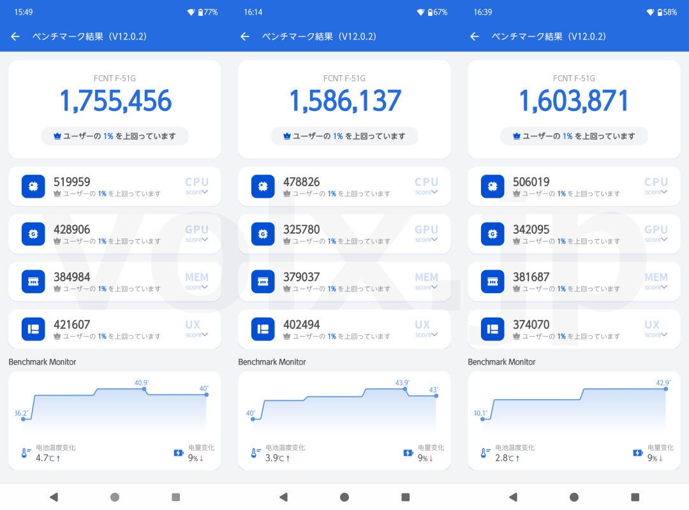Click the MEM icon beside score 381687
This screenshot has height=510, width=689.
point(493,281)
